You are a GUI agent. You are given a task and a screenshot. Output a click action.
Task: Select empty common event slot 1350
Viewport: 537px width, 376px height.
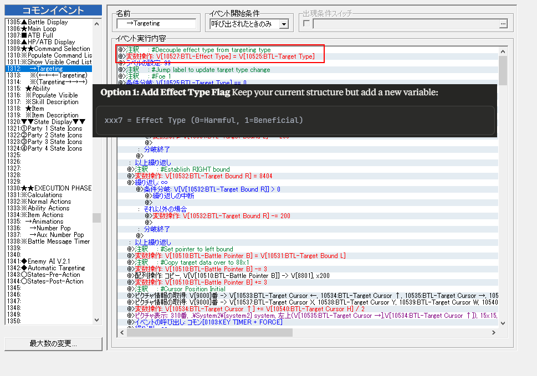49,321
